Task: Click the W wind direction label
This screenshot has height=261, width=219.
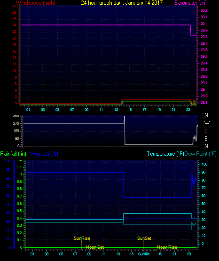Action: click(207, 123)
